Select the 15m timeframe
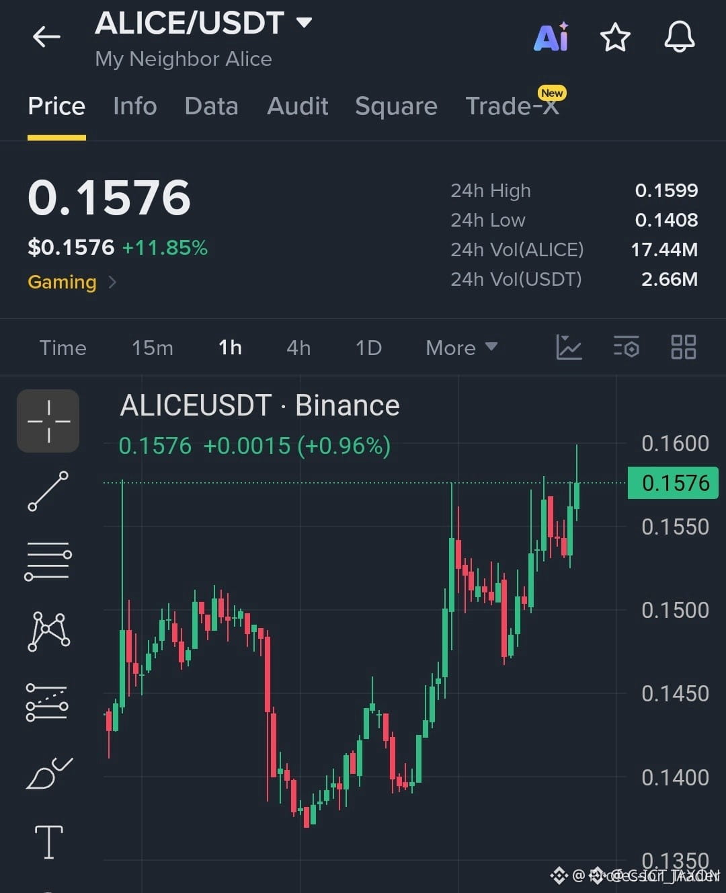The width and height of the screenshot is (726, 893). click(x=153, y=348)
